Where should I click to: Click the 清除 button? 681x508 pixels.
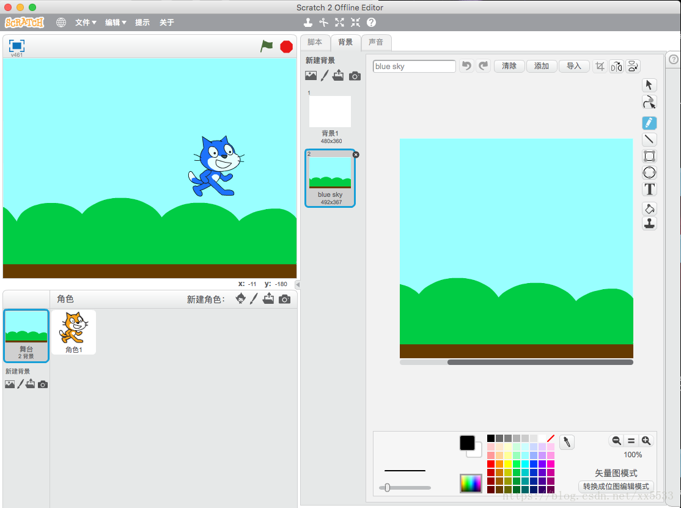click(x=509, y=66)
